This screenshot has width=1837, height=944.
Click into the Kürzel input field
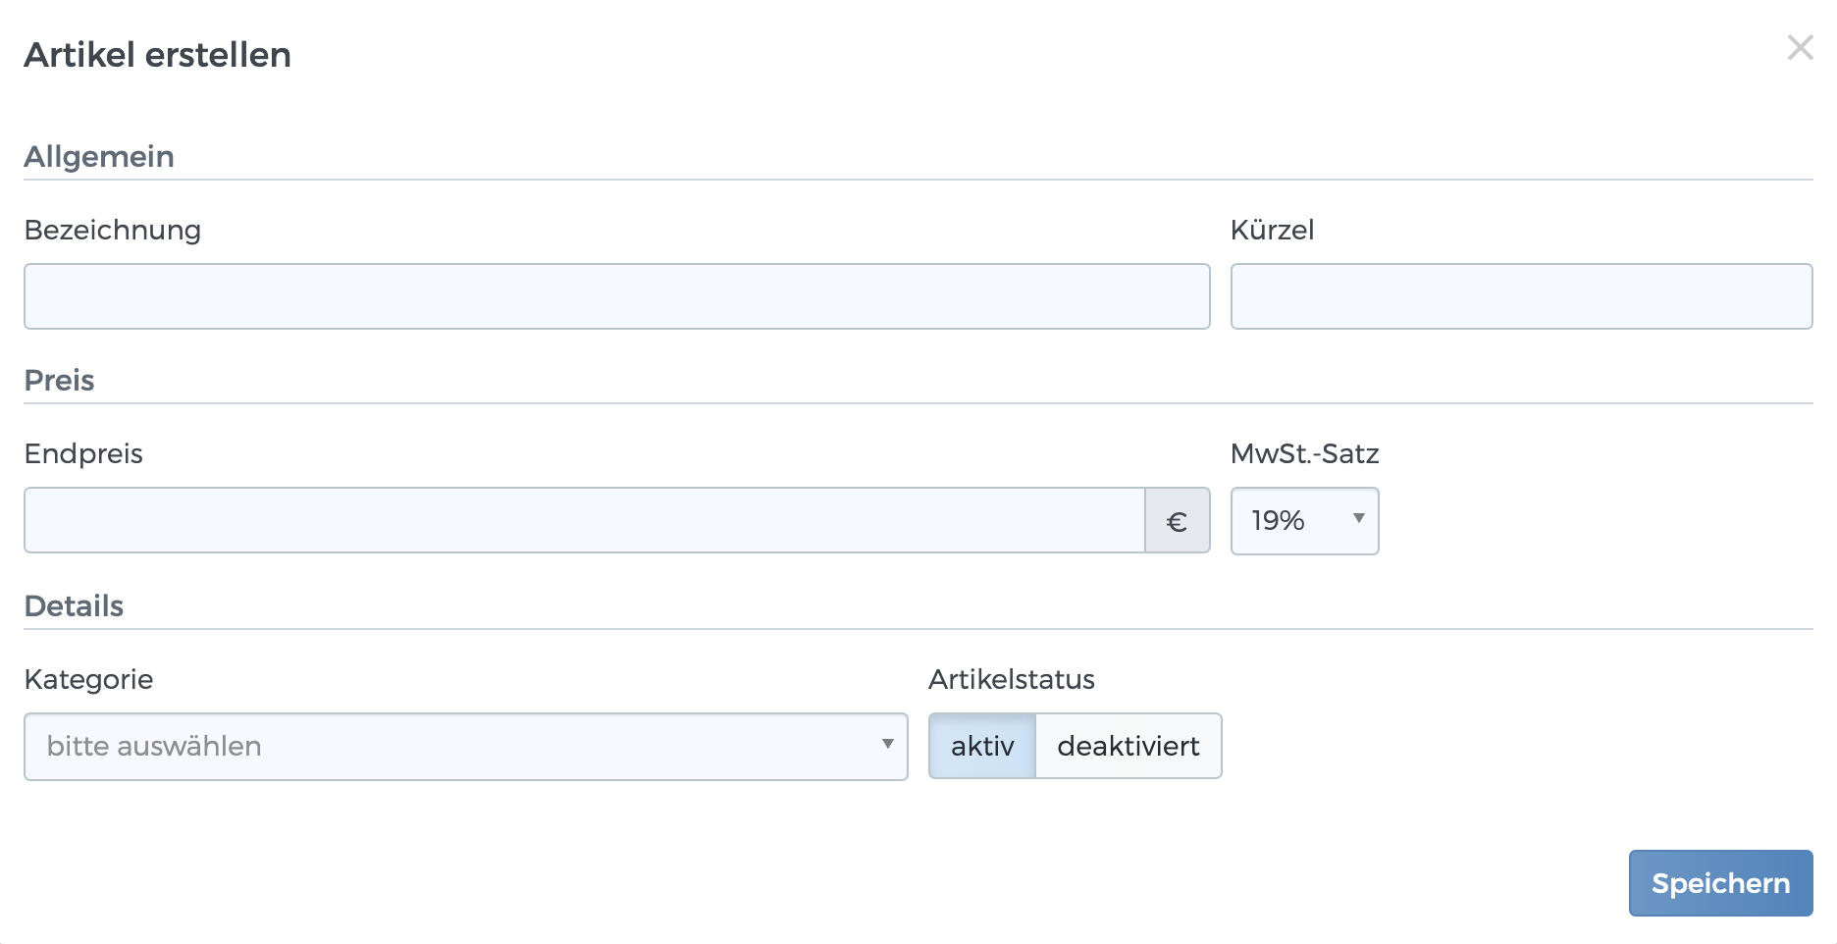click(x=1520, y=296)
